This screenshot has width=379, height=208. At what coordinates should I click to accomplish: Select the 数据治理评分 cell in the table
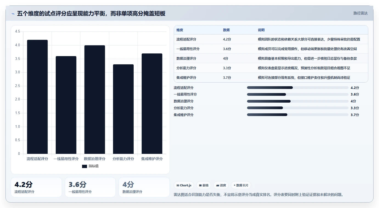pos(186,59)
